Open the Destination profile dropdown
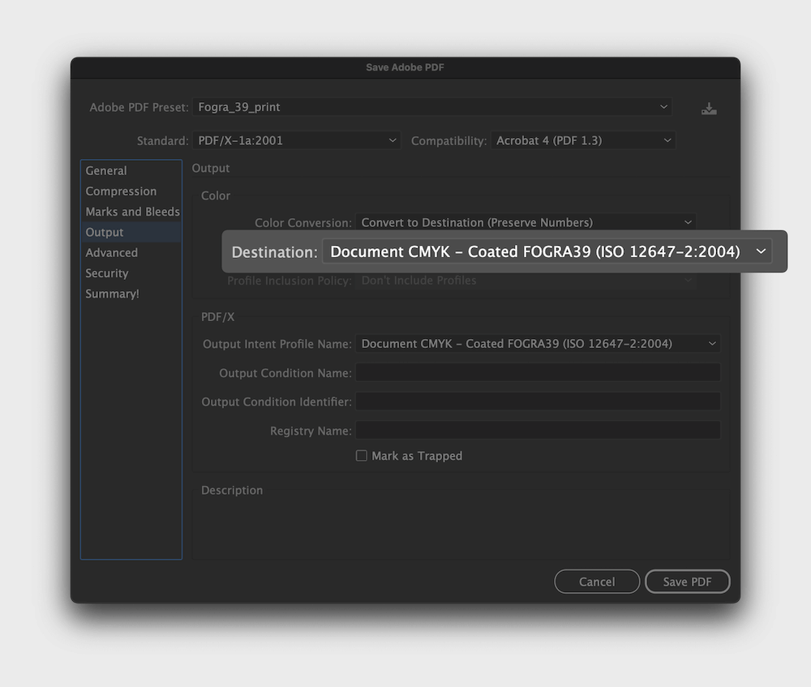The image size is (811, 687). coord(547,251)
